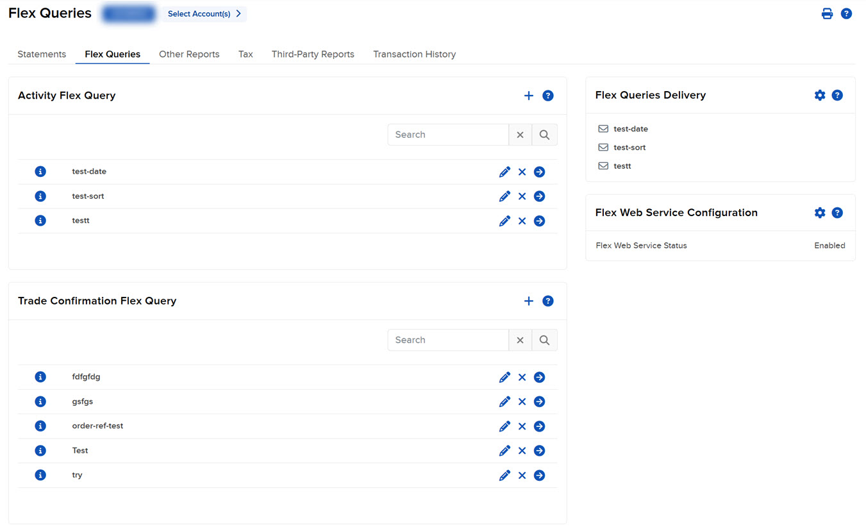The image size is (866, 527).
Task: Open help for Flex Queries page
Action: [846, 13]
